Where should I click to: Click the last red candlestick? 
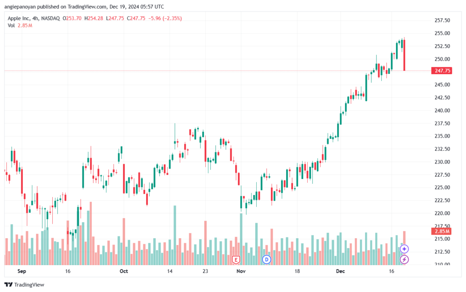click(404, 55)
